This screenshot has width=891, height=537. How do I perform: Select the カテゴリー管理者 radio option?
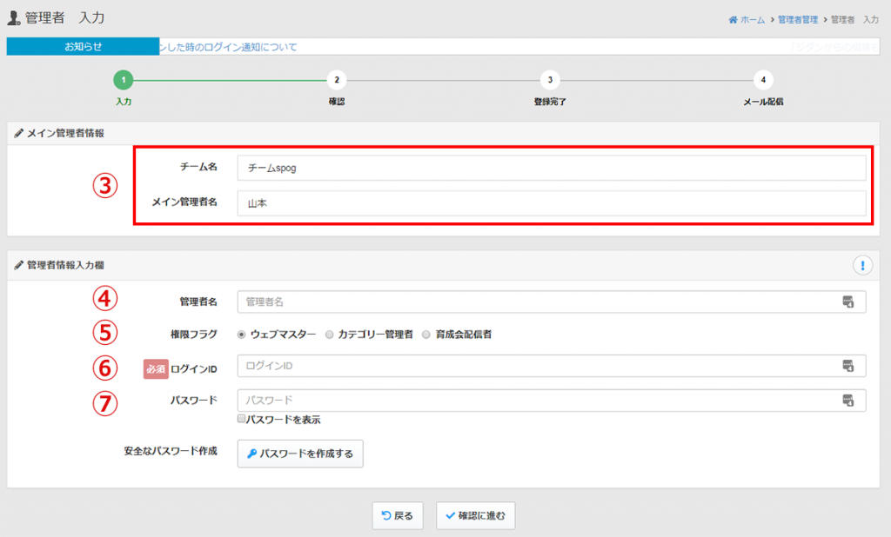[329, 334]
